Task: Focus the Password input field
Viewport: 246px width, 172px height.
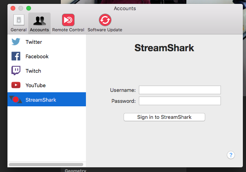Action: click(180, 101)
